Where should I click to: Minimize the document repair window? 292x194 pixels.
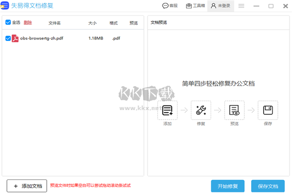click(256, 6)
